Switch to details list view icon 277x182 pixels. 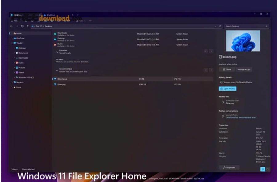263,169
